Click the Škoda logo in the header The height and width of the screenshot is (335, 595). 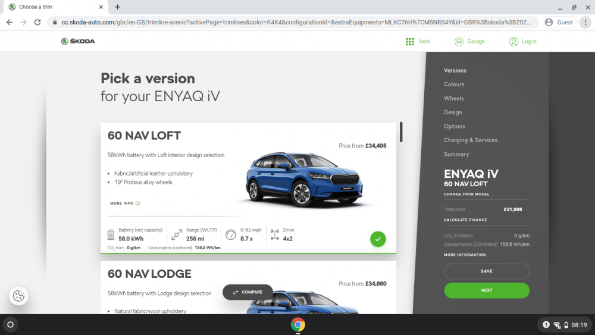[78, 41]
